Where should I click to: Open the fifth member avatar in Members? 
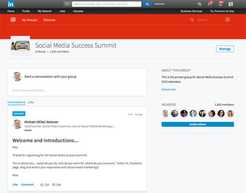(202, 114)
